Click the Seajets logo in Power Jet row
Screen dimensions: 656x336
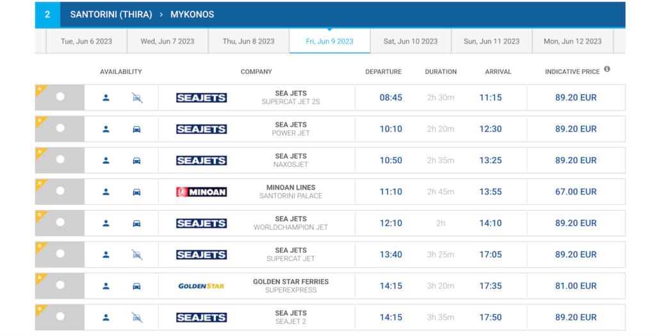202,129
